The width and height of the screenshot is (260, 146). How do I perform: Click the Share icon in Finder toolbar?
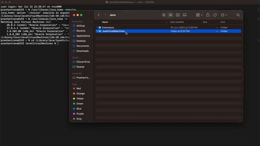[208, 15]
